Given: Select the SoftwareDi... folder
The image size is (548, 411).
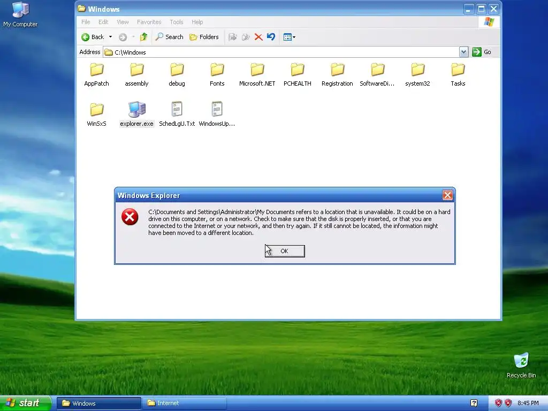Looking at the screenshot, I should (377, 75).
